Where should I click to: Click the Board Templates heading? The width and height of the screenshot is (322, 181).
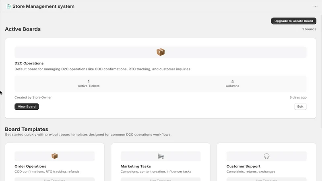point(27,129)
